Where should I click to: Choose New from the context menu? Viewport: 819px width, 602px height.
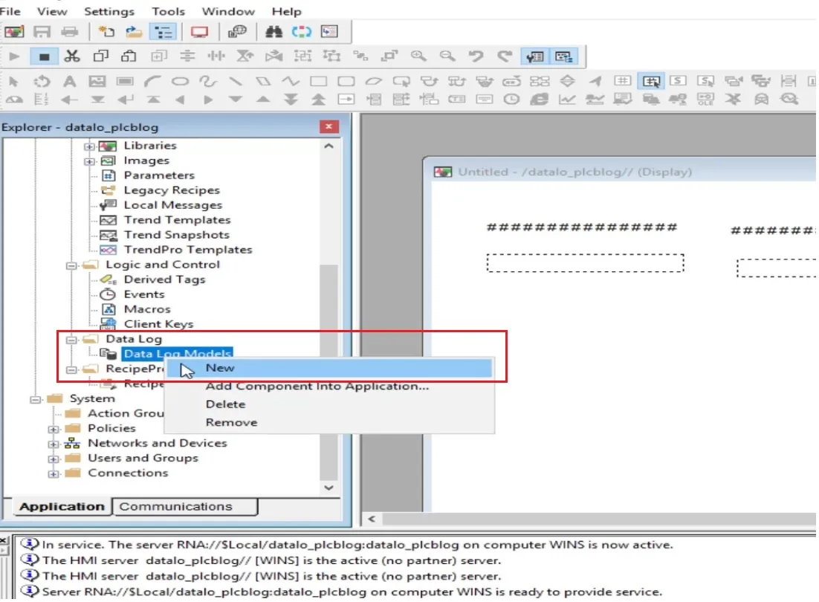(329, 368)
